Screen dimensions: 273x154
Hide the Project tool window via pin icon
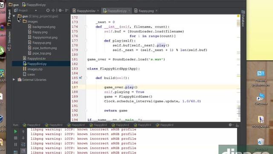tap(67, 10)
